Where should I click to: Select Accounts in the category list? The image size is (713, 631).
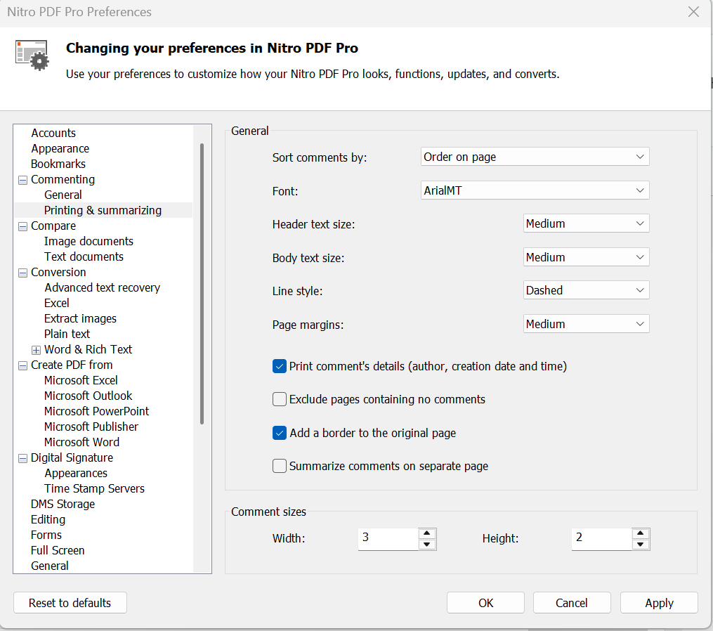tap(53, 133)
